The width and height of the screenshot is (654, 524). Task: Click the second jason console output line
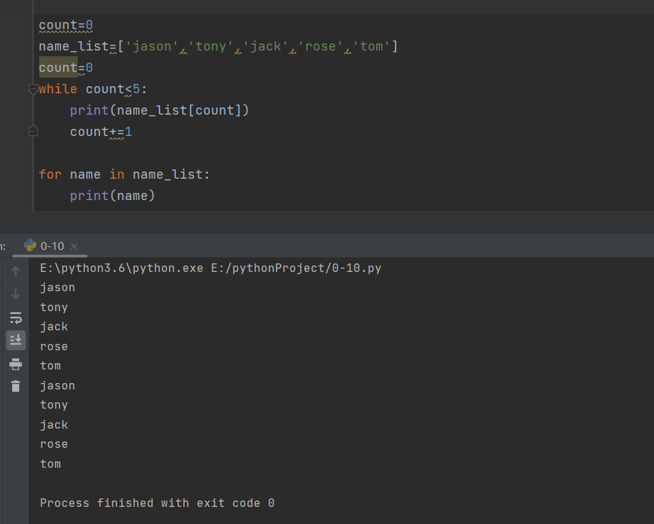58,386
